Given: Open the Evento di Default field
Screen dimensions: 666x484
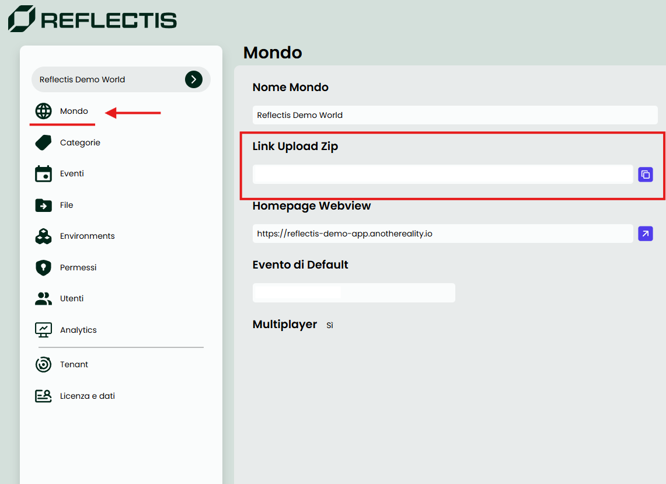Looking at the screenshot, I should point(354,293).
